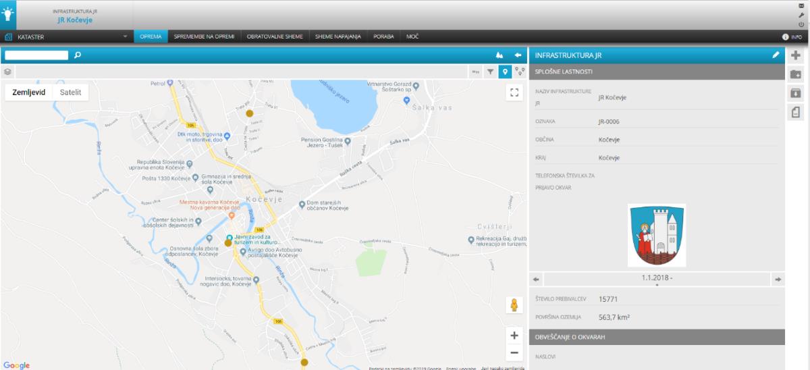Click the Info button
The height and width of the screenshot is (370, 810).
(792, 37)
